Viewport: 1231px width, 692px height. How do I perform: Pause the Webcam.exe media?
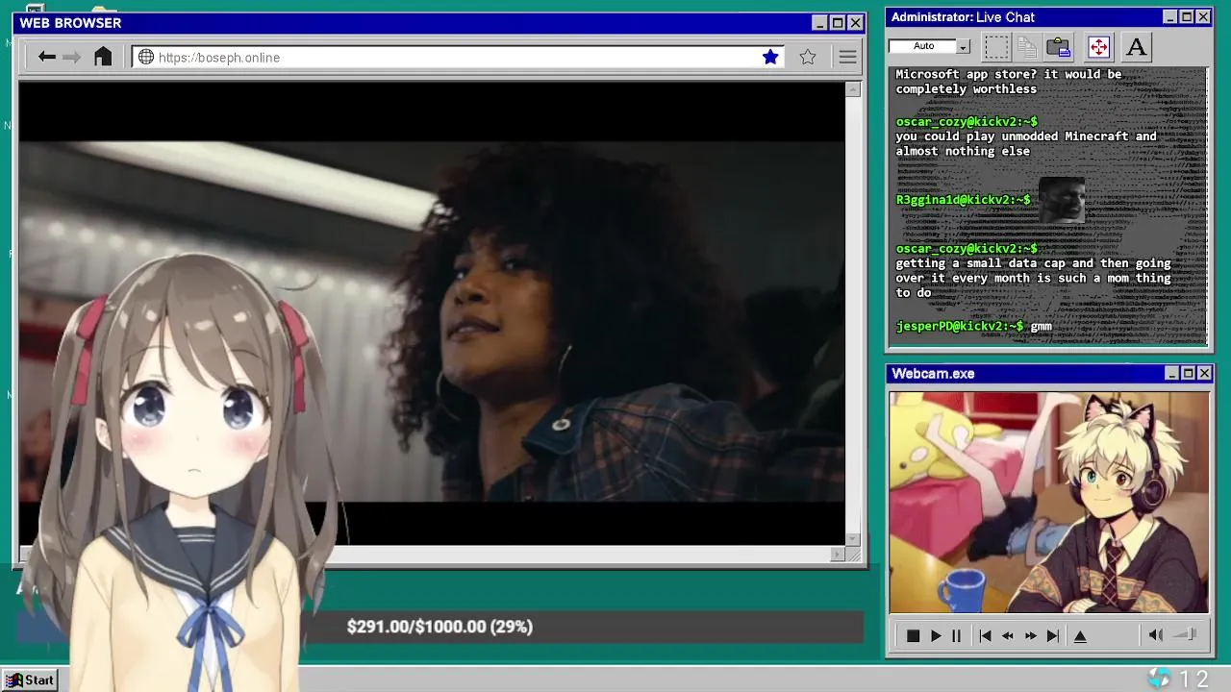[956, 635]
